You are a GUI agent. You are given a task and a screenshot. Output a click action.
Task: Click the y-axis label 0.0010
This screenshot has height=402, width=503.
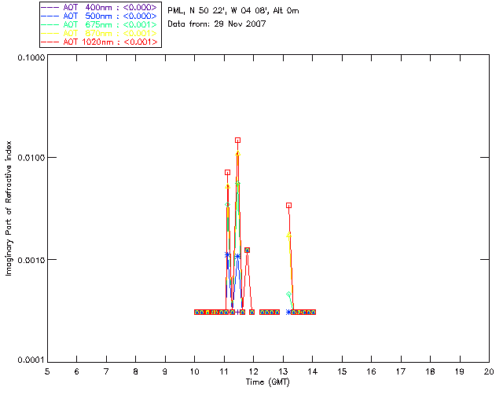(x=31, y=260)
